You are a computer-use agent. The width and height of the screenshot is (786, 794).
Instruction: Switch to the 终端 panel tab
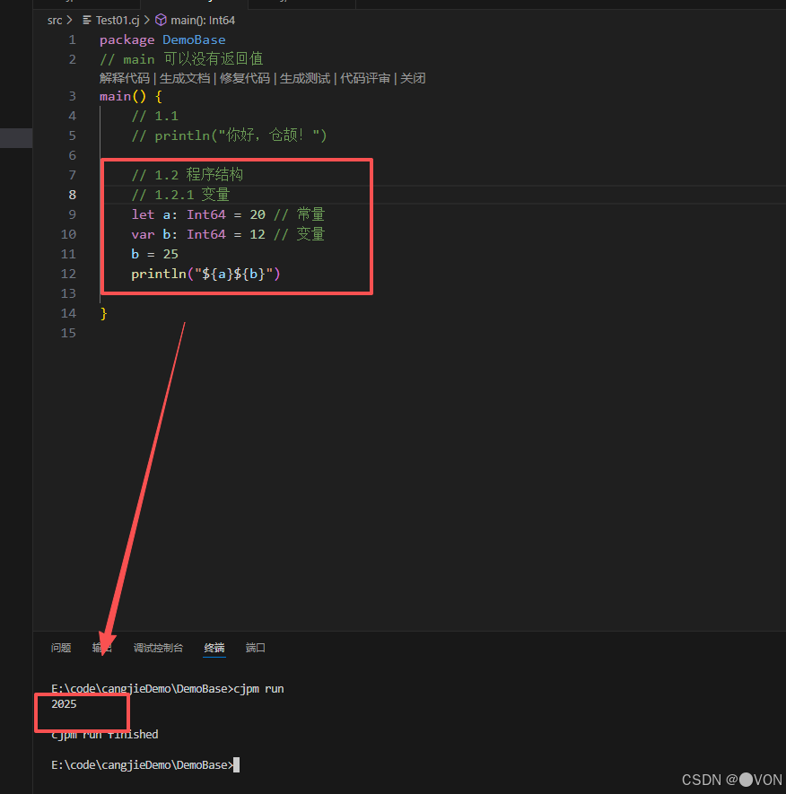point(214,648)
